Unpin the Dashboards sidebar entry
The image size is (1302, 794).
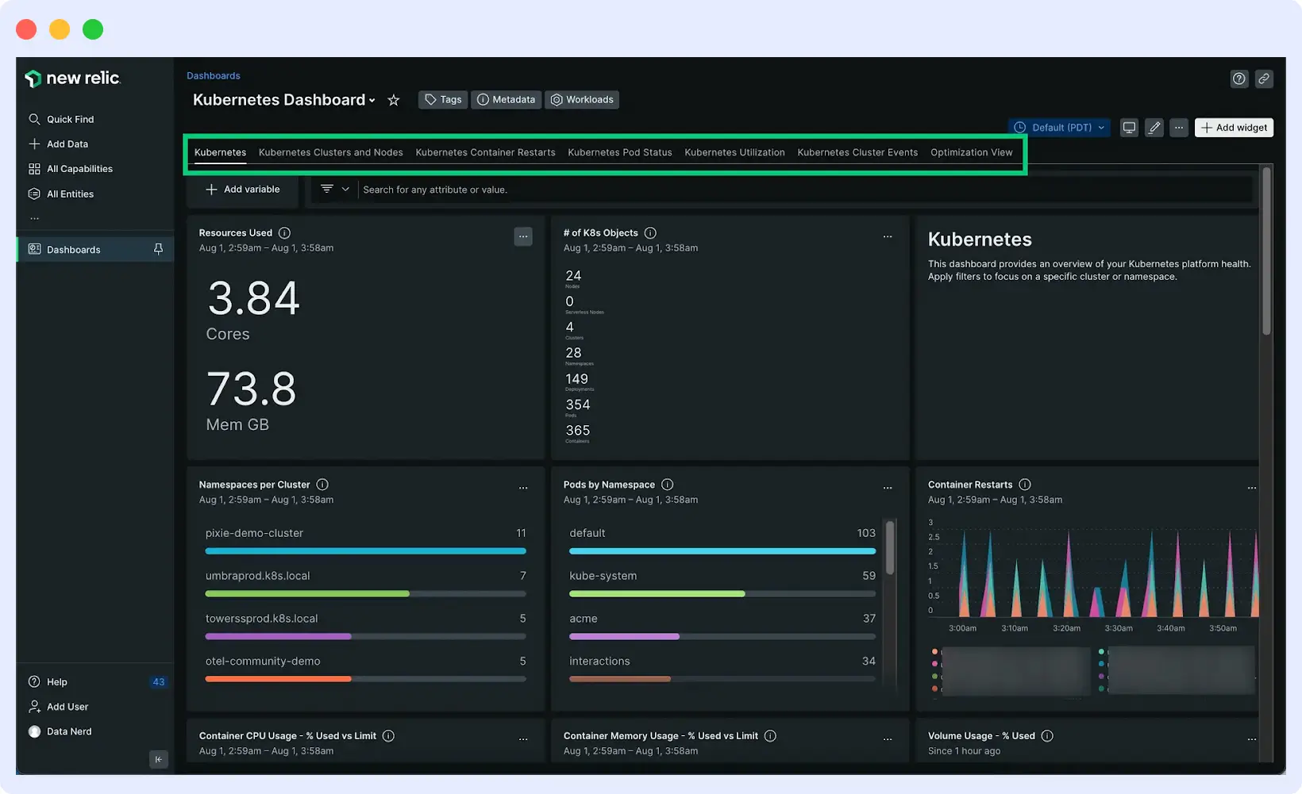pyautogui.click(x=158, y=249)
